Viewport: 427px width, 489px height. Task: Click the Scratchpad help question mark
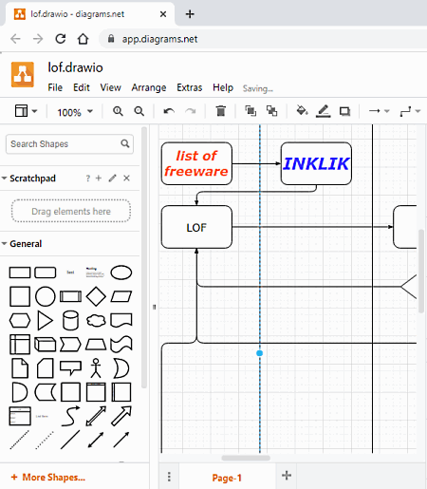pyautogui.click(x=88, y=179)
